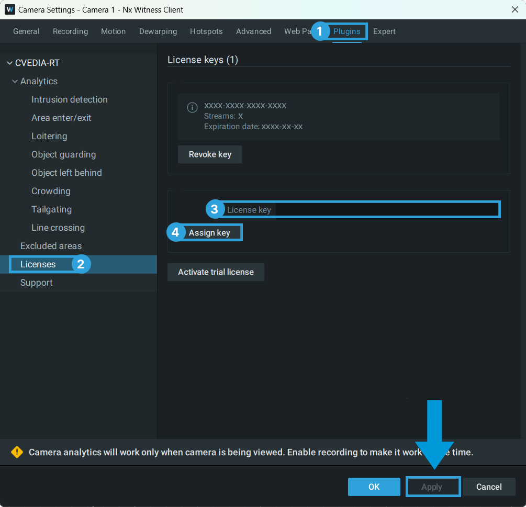Select the Loitering analytics item
Screen dimensions: 526x507
pos(49,136)
